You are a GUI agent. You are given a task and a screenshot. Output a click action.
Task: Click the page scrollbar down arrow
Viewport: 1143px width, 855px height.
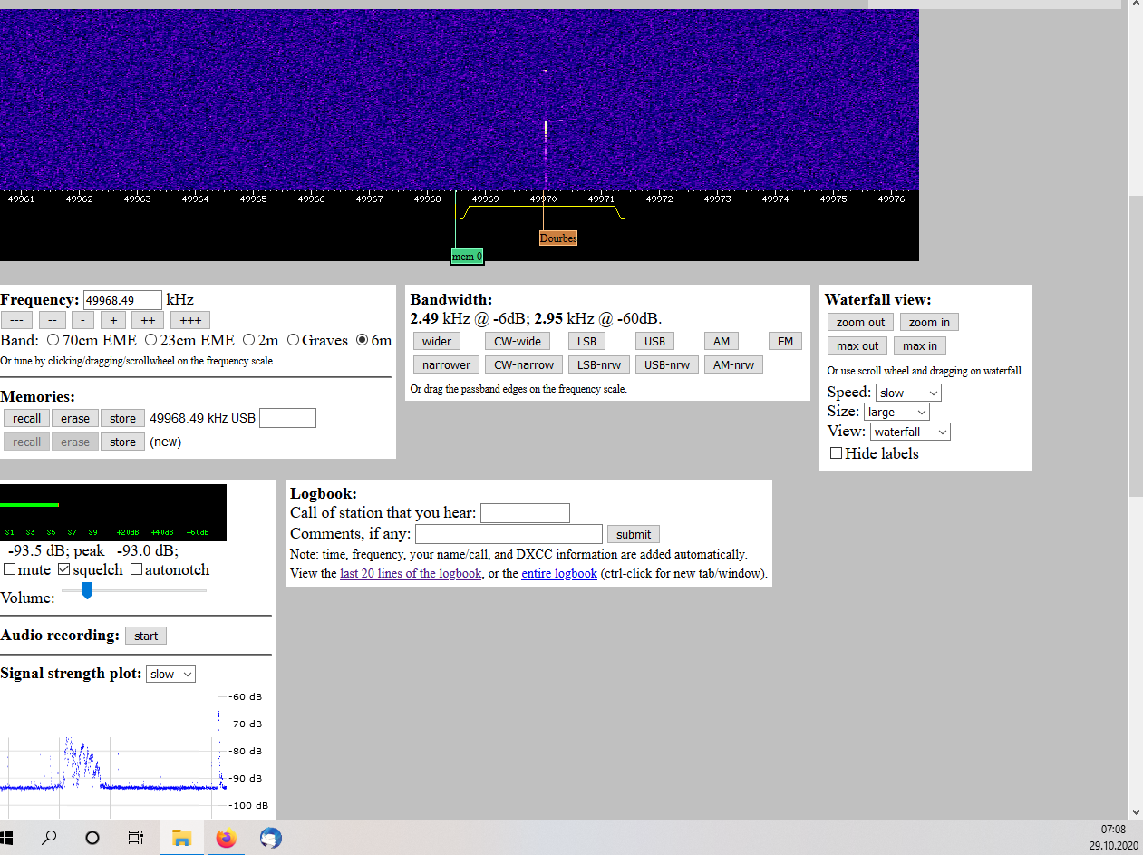(1136, 812)
